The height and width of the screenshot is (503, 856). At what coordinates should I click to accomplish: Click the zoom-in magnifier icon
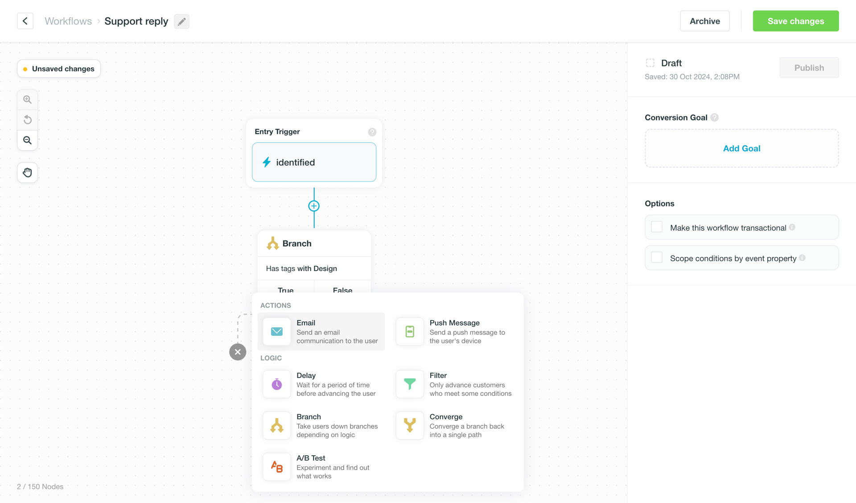(x=27, y=99)
